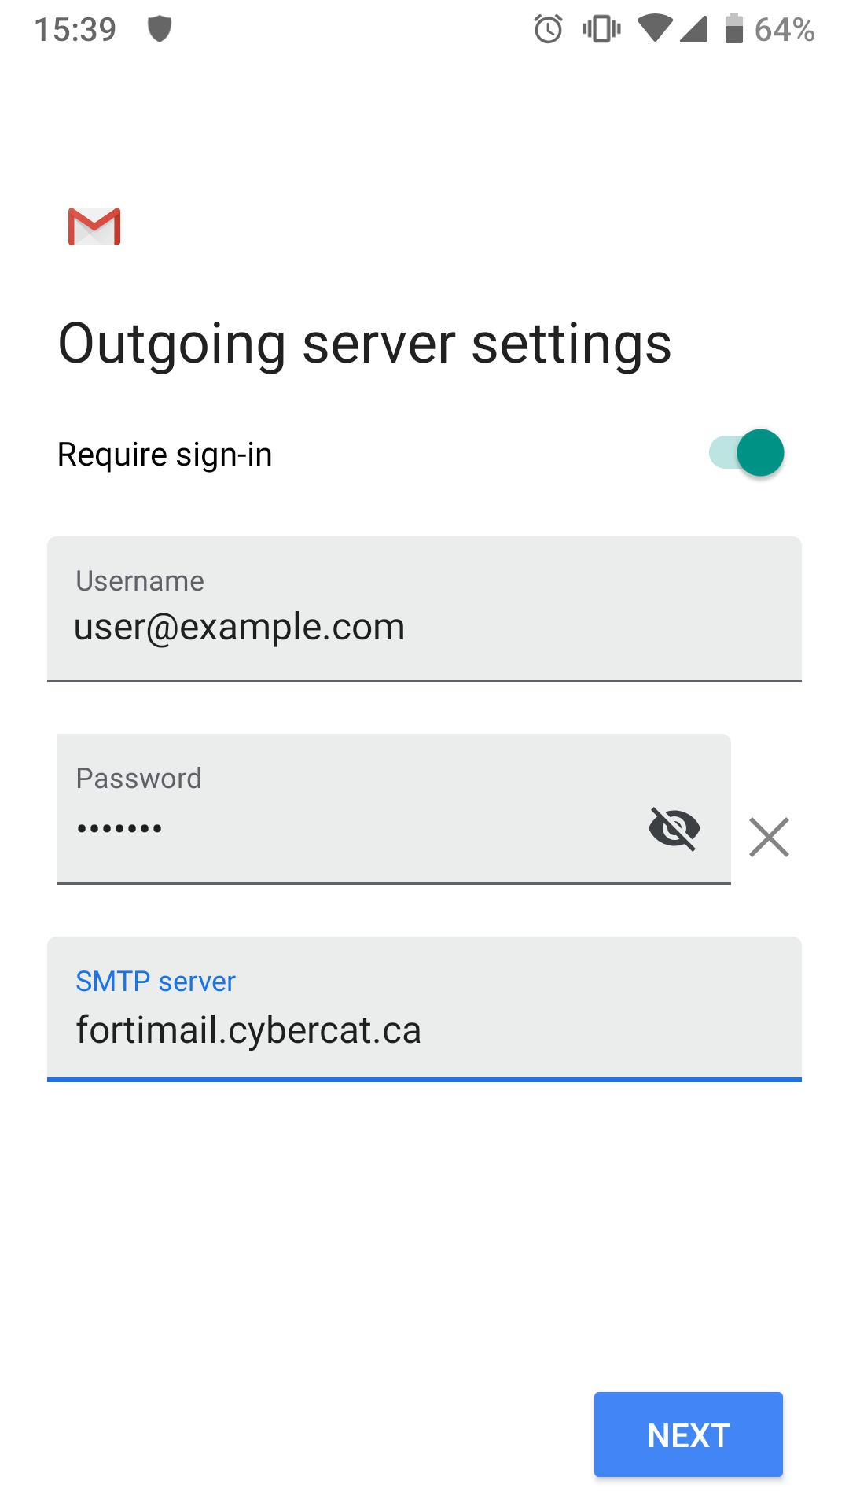Tap the cellular signal status icon
849x1510 pixels.
click(x=693, y=30)
